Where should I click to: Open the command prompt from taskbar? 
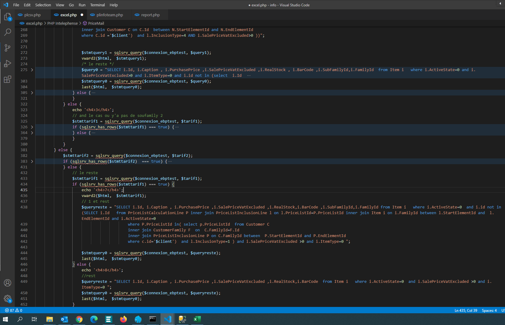tap(153, 319)
